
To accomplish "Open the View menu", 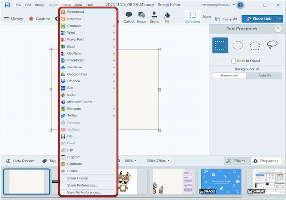I will (x=79, y=5).
